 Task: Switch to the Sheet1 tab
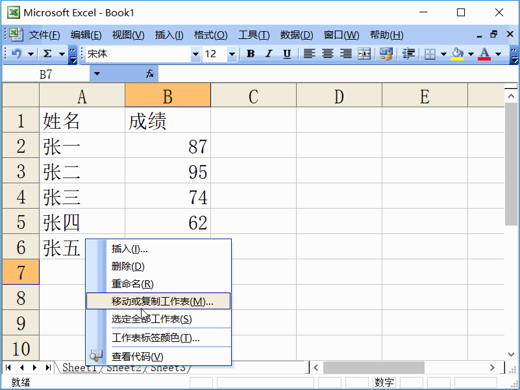pyautogui.click(x=79, y=367)
